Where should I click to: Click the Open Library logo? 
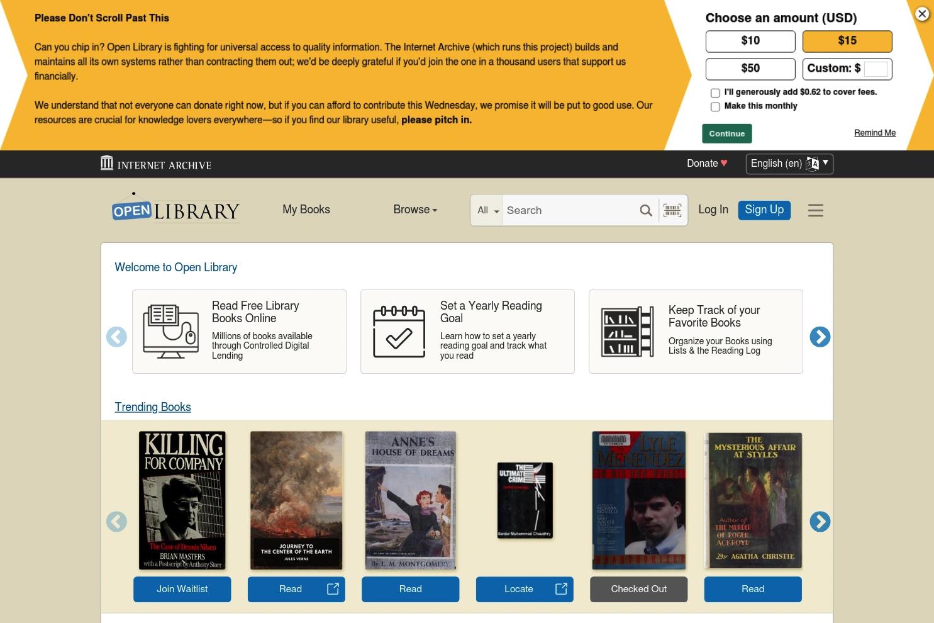[176, 210]
